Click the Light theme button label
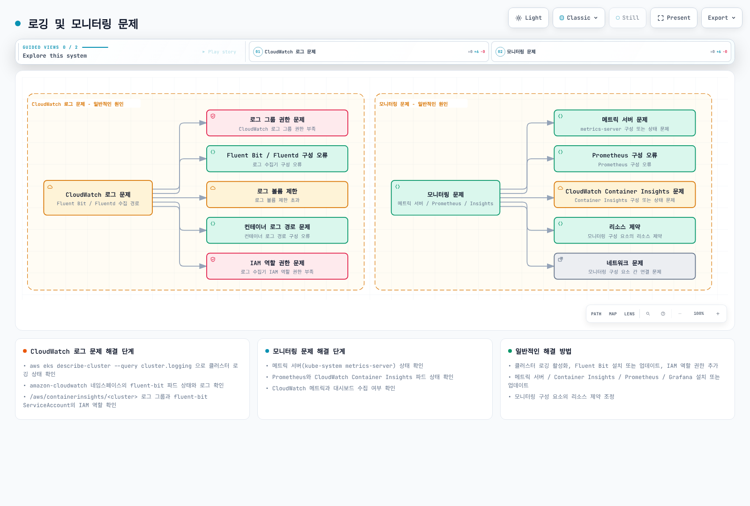 coord(533,18)
